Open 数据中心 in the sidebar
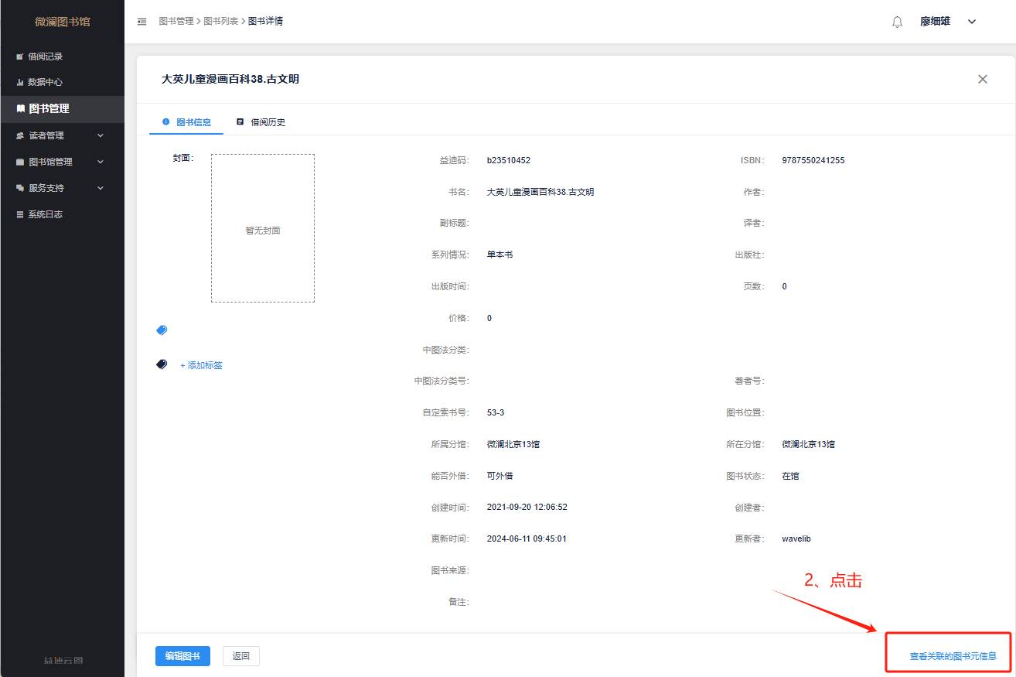Viewport: 1016px width, 677px height. 45,82
